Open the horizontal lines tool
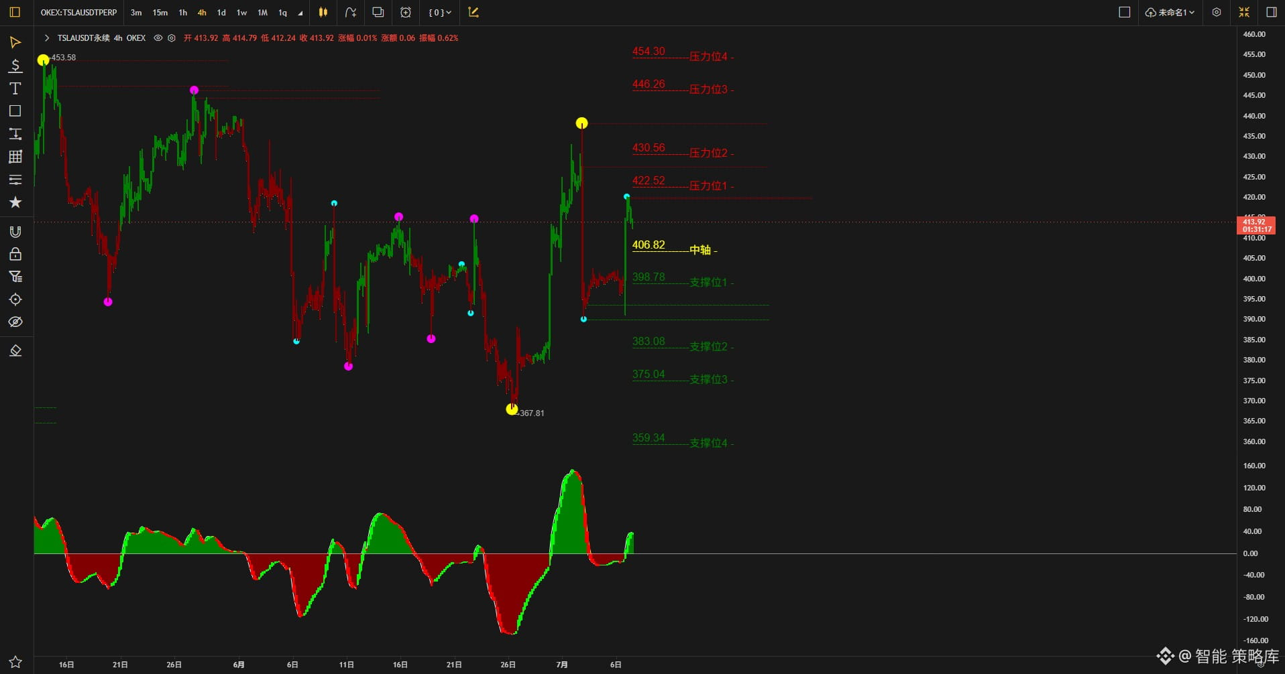Screen dimensions: 1285x674 (x=15, y=180)
